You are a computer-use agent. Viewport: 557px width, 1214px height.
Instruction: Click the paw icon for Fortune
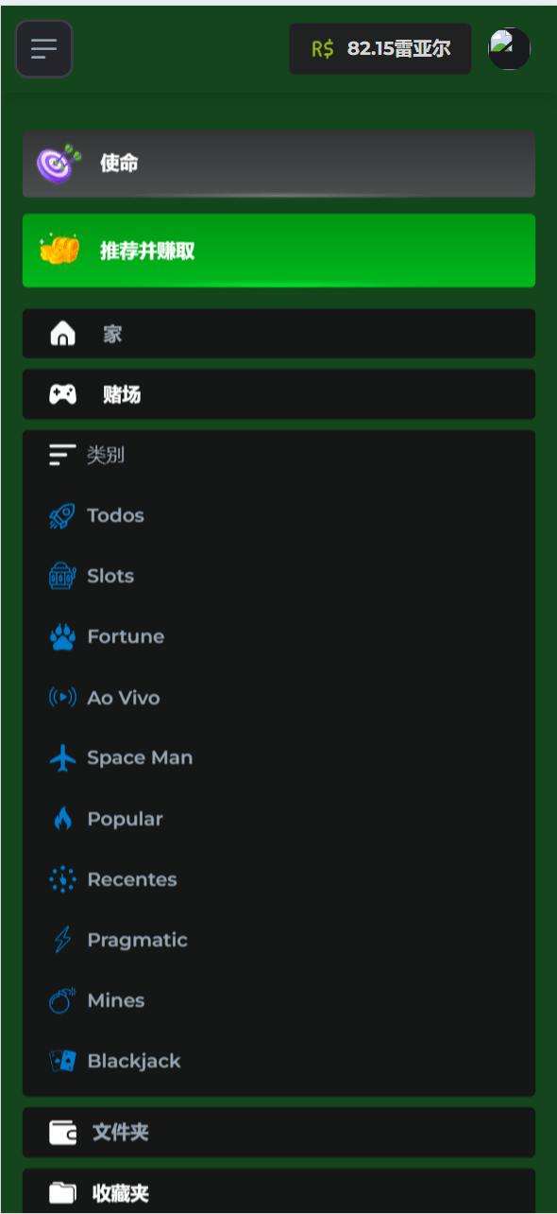click(62, 637)
